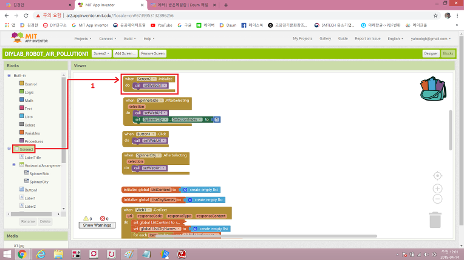The height and width of the screenshot is (260, 464).
Task: Open the workspace trash can
Action: coord(435,220)
